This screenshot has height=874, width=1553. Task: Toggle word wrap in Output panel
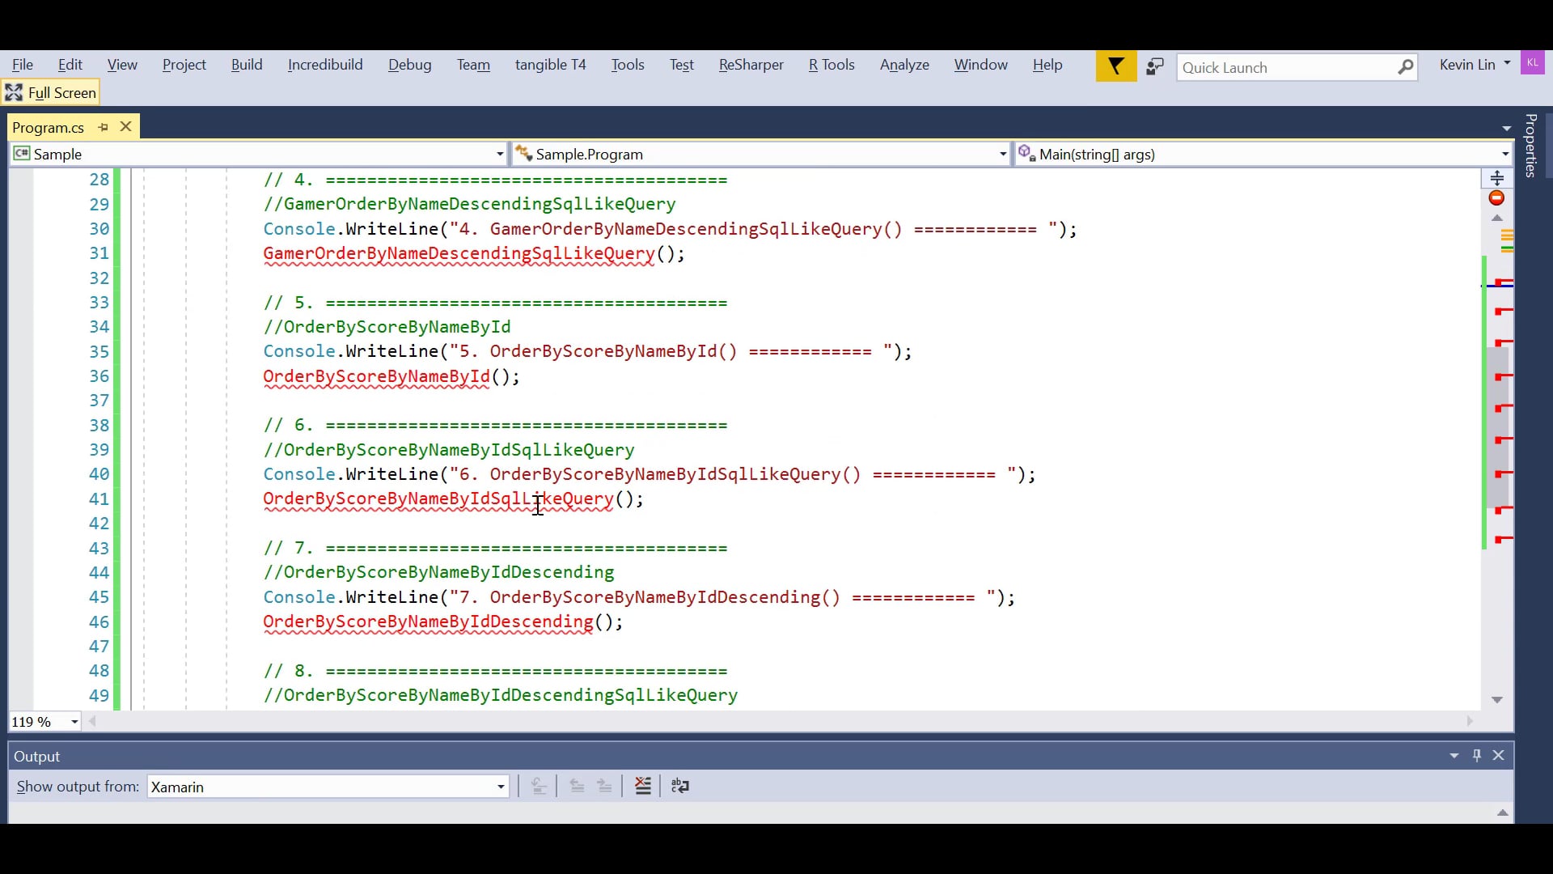(680, 786)
